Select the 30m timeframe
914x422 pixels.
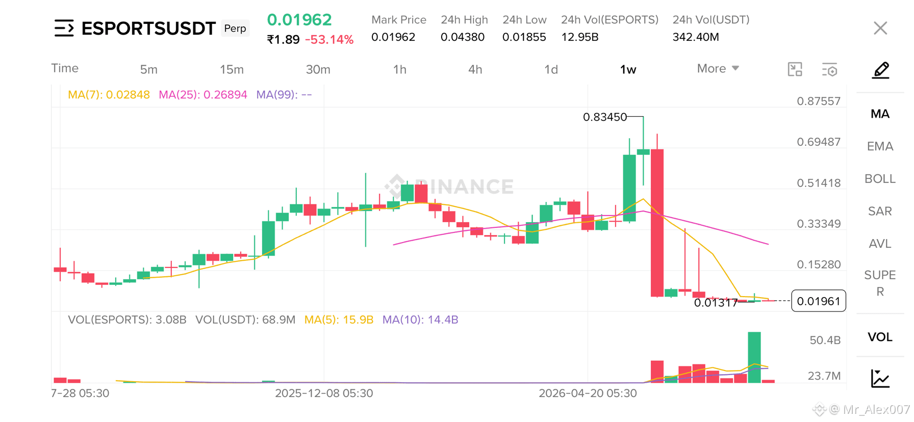coord(318,69)
